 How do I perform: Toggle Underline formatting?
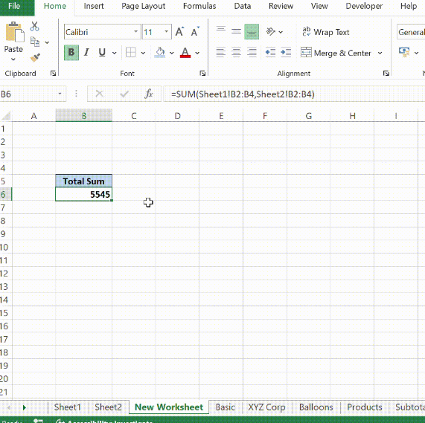point(102,52)
